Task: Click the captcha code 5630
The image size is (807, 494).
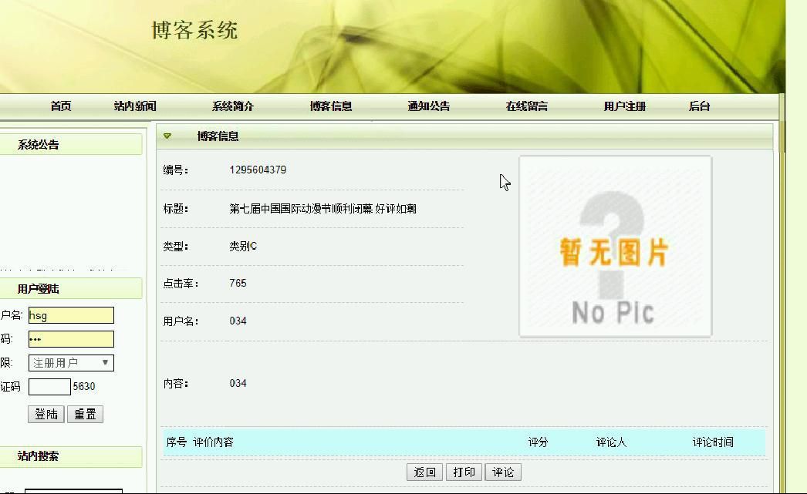Action: point(84,387)
